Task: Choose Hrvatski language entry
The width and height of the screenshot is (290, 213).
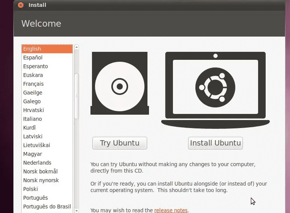Action: [34, 110]
